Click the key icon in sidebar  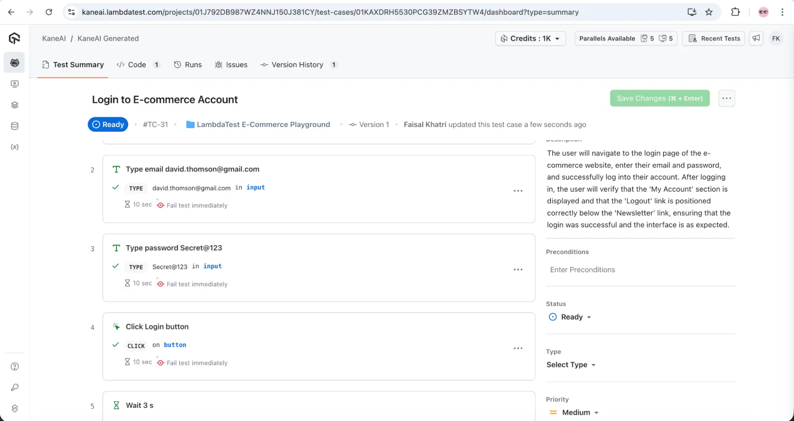(15, 387)
